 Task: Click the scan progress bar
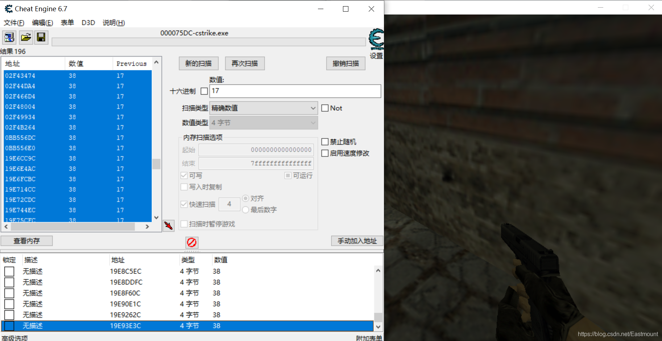pyautogui.click(x=209, y=42)
